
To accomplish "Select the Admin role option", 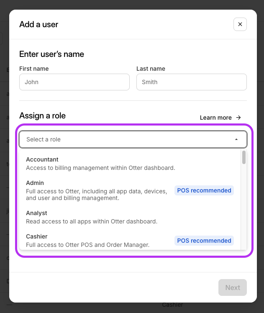I will click(x=130, y=190).
